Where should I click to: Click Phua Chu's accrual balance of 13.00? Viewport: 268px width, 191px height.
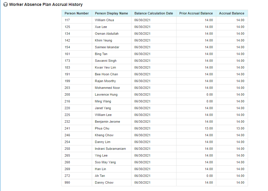240,128
